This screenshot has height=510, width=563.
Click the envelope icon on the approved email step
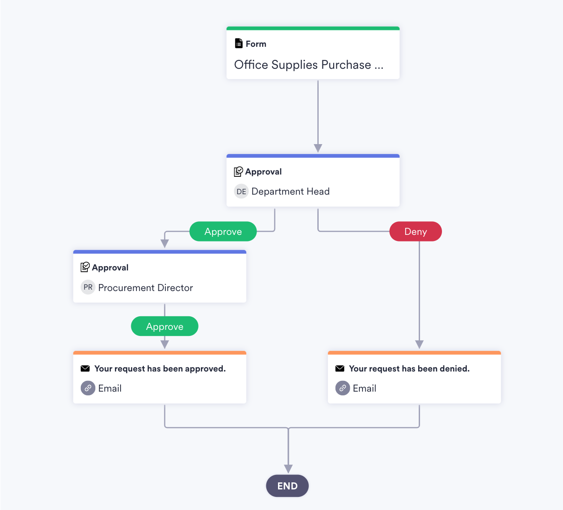[86, 368]
